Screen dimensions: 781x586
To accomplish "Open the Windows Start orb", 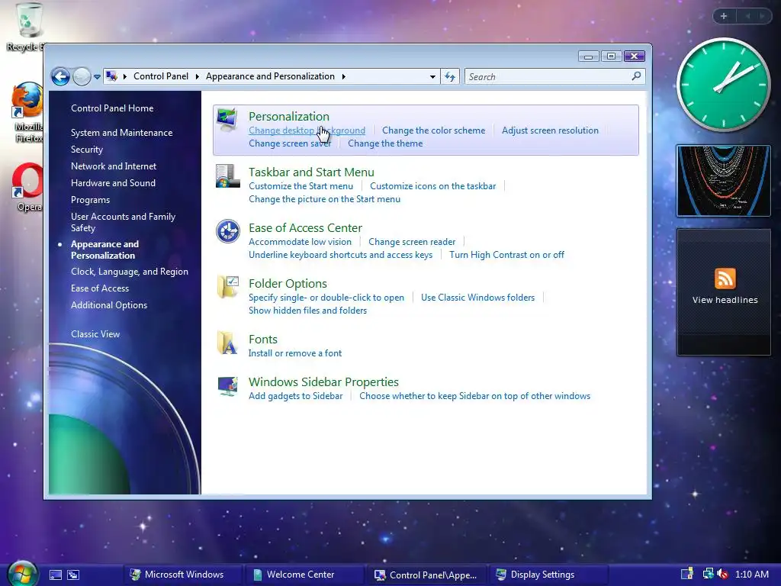I will pos(22,574).
